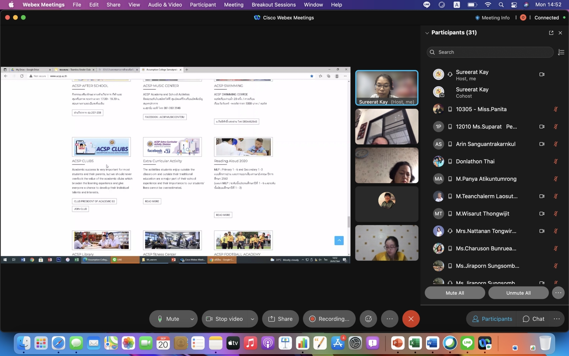Click the Meeting Info shield icon
The image size is (569, 356).
[x=477, y=18]
